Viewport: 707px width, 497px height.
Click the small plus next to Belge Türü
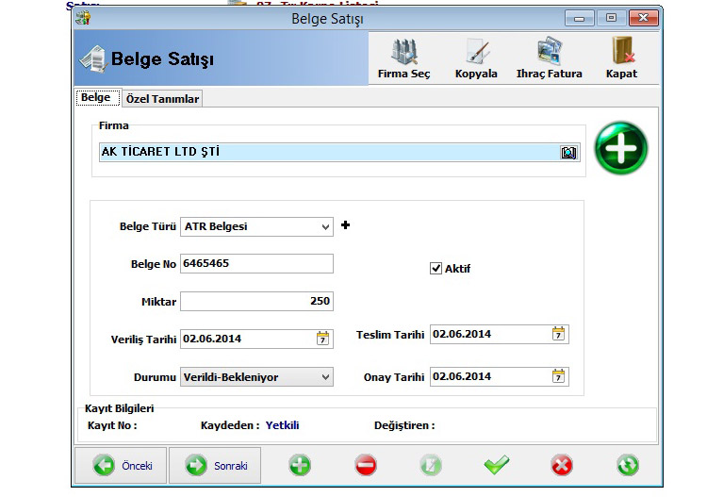click(345, 225)
